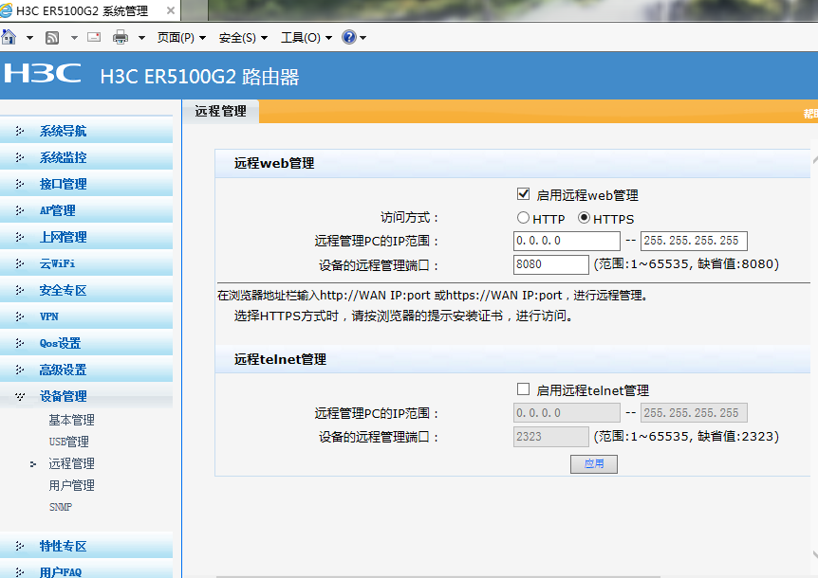Expand the 系统监控 sidebar menu

tap(86, 157)
